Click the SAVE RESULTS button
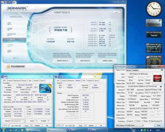The width and height of the screenshot is (165, 132). pyautogui.click(x=85, y=61)
